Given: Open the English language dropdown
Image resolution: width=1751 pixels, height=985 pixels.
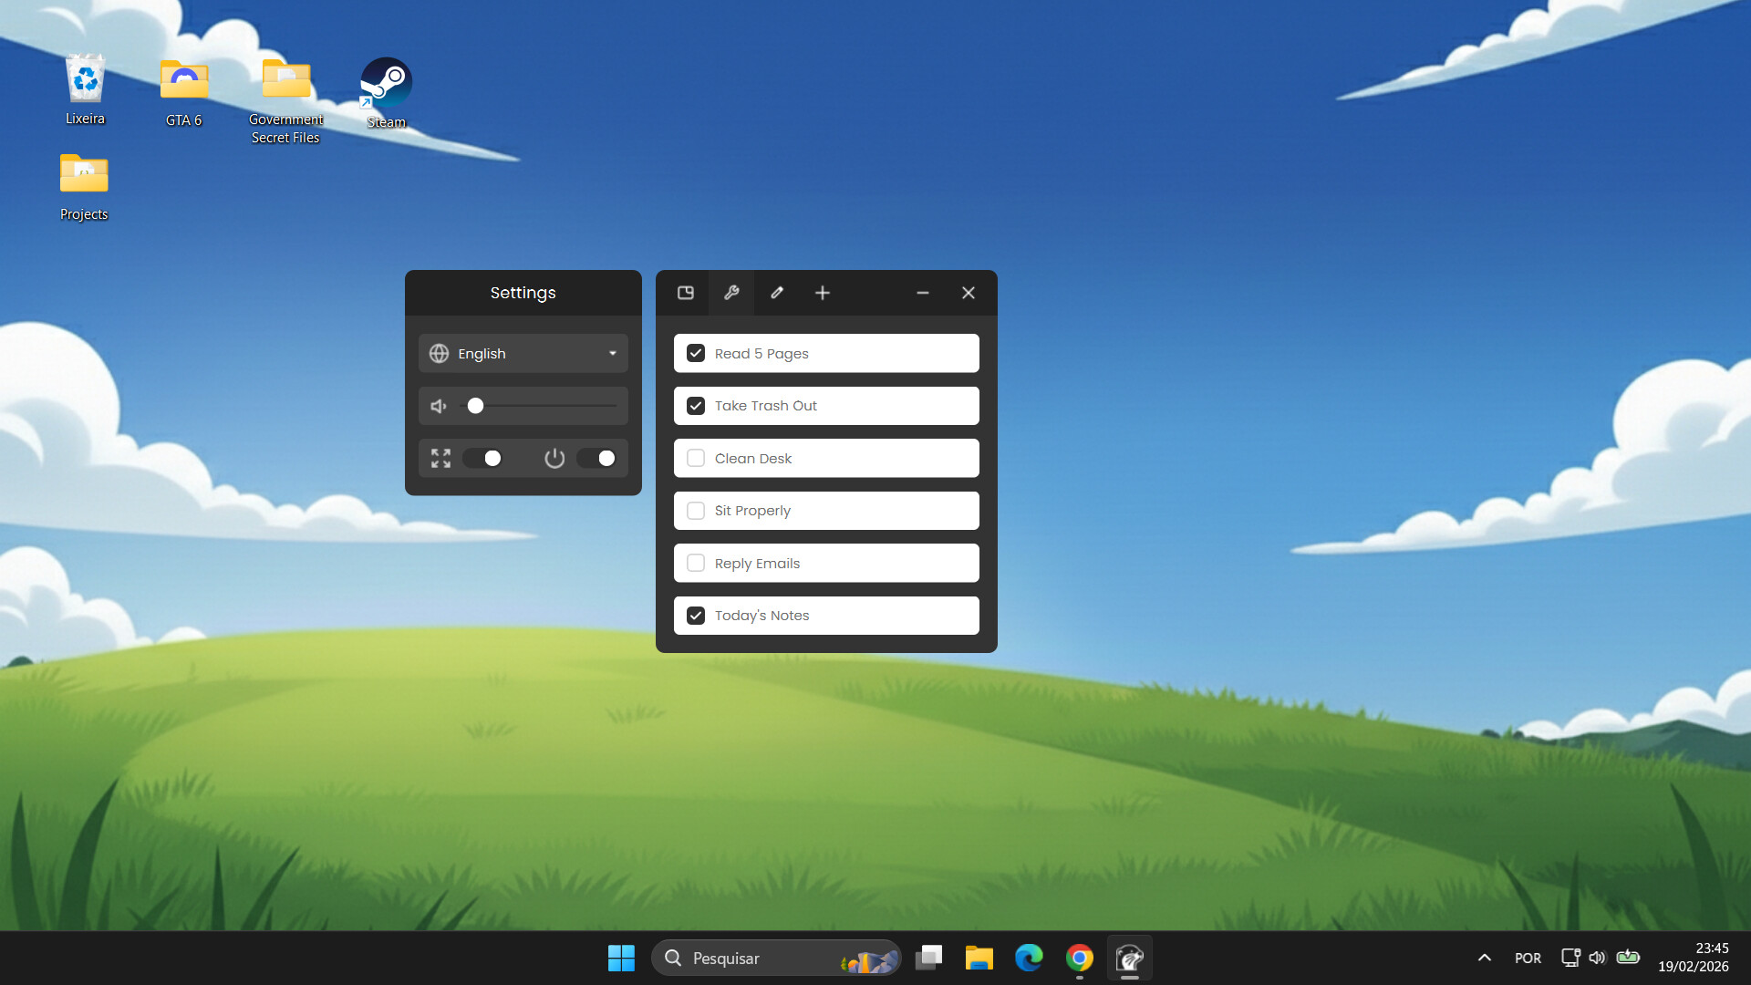Looking at the screenshot, I should [612, 353].
